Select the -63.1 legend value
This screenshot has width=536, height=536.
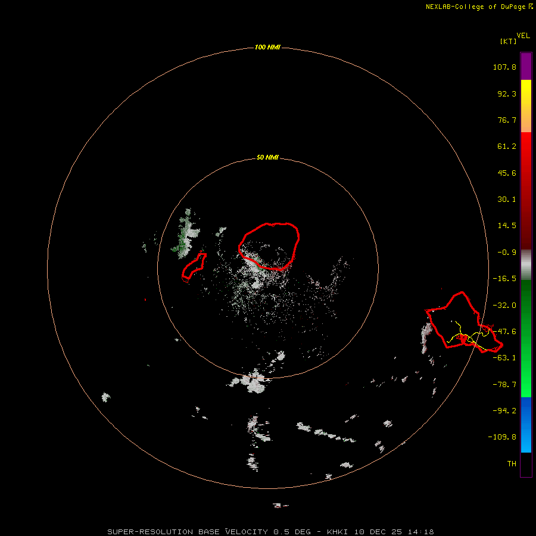click(x=504, y=358)
